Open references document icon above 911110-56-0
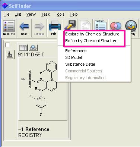 pyautogui.click(x=23, y=48)
